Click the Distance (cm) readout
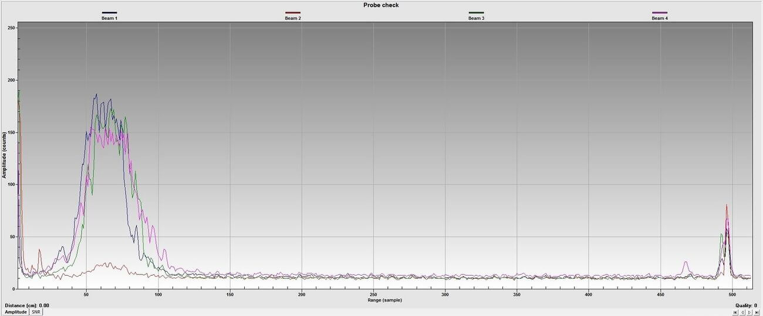The width and height of the screenshot is (763, 316). click(x=27, y=305)
